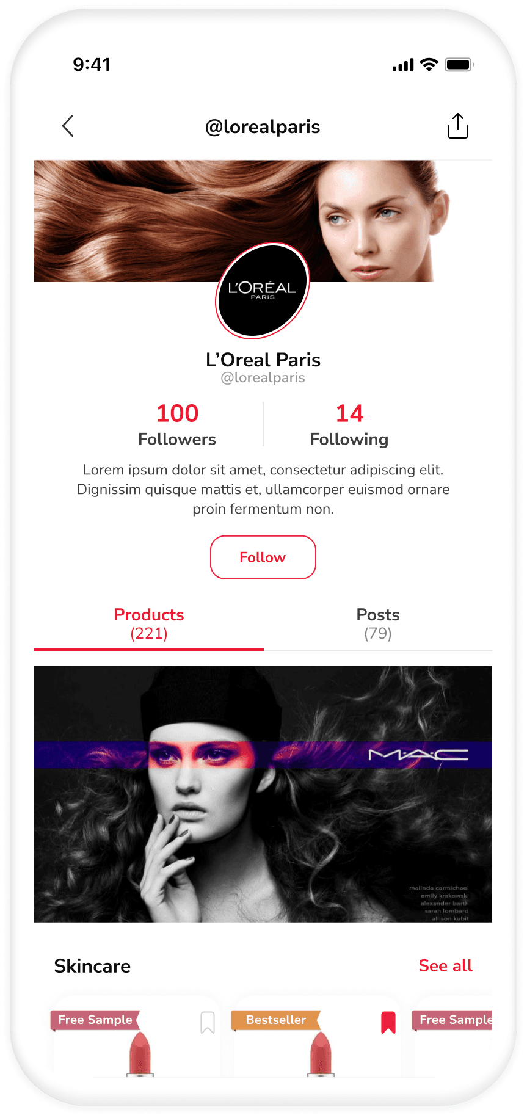Toggle the red bookmark on Bestseller product
Screen dimensions: 527x1118
[x=388, y=1022]
